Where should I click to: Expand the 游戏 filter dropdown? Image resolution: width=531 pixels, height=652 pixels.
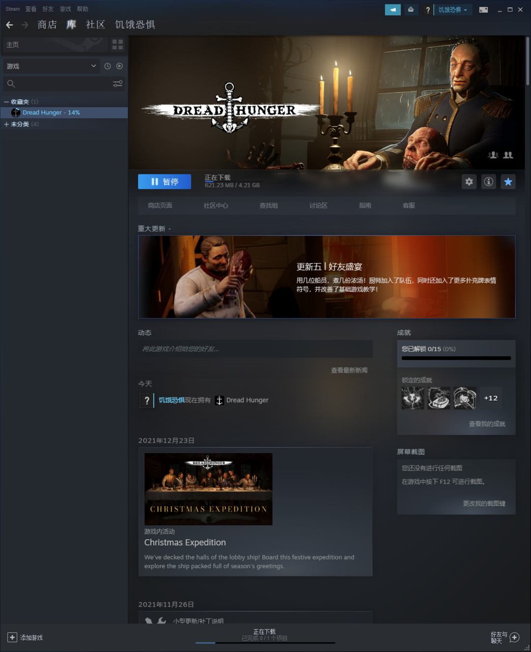(x=52, y=66)
